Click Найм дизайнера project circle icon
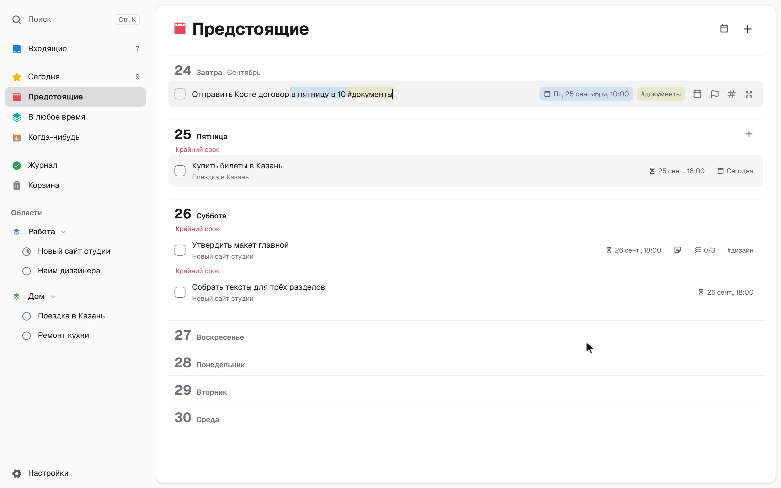Image resolution: width=781 pixels, height=488 pixels. pyautogui.click(x=27, y=271)
